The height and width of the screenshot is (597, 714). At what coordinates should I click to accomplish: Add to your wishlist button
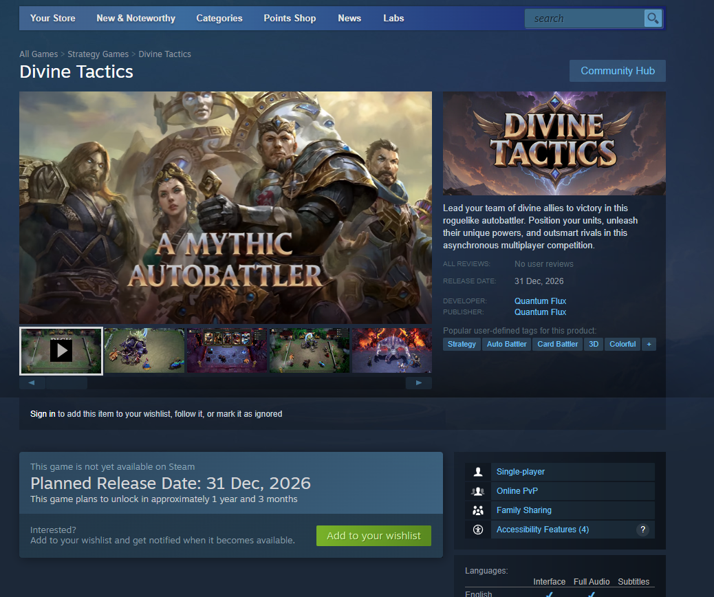pyautogui.click(x=374, y=536)
